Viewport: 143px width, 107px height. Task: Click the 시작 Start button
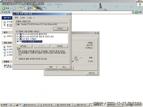point(4,105)
